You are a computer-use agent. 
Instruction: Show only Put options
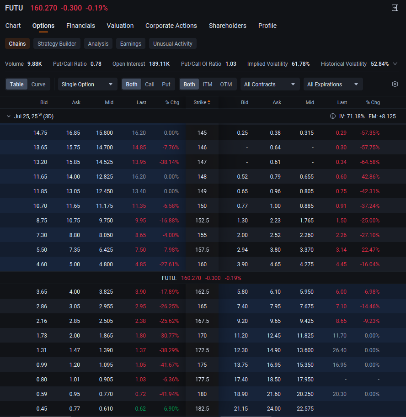[x=166, y=84]
